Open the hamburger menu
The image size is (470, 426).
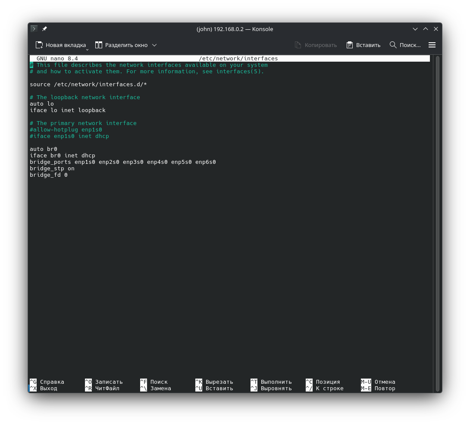pos(432,45)
